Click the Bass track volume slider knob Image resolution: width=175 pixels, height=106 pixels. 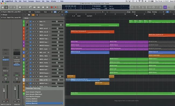click(x=57, y=21)
